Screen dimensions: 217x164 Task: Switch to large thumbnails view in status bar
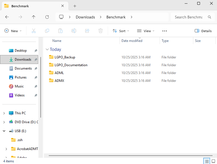point(213,161)
